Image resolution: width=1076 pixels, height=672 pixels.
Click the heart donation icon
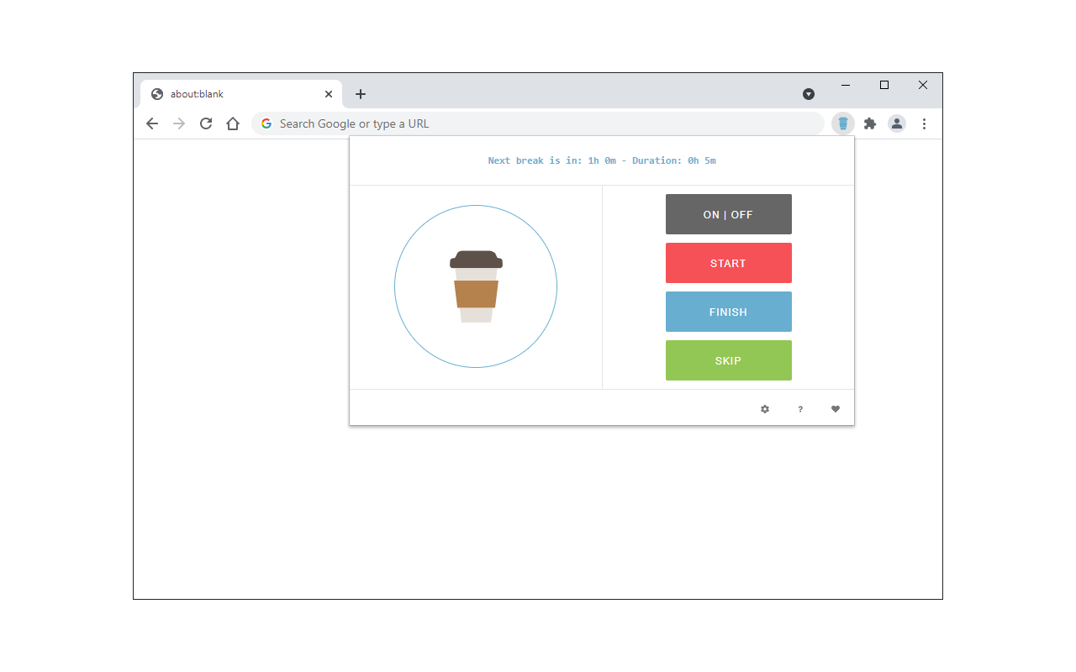[835, 409]
